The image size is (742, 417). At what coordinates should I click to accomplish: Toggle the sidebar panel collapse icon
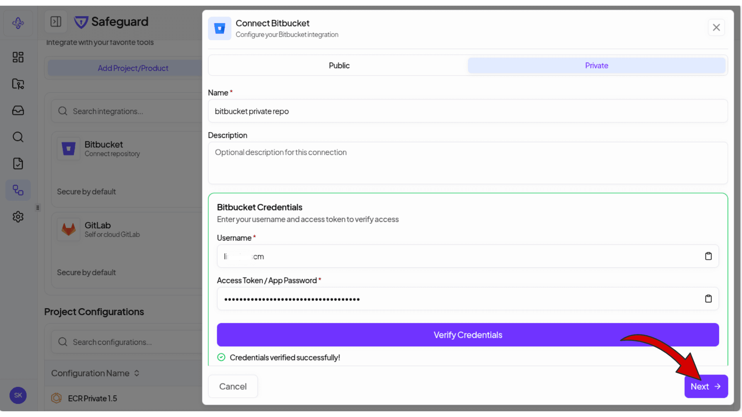56,22
